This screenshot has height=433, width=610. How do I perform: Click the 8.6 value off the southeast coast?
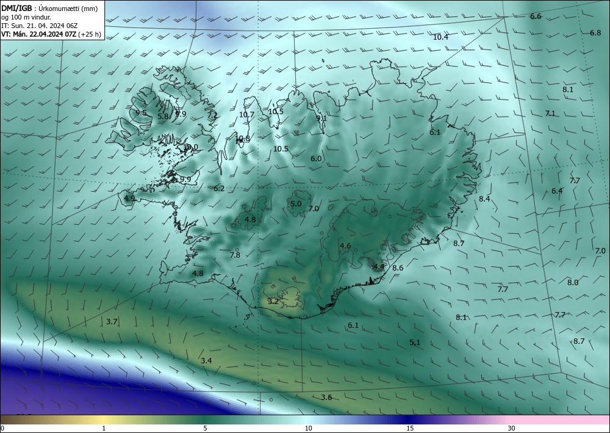398,268
